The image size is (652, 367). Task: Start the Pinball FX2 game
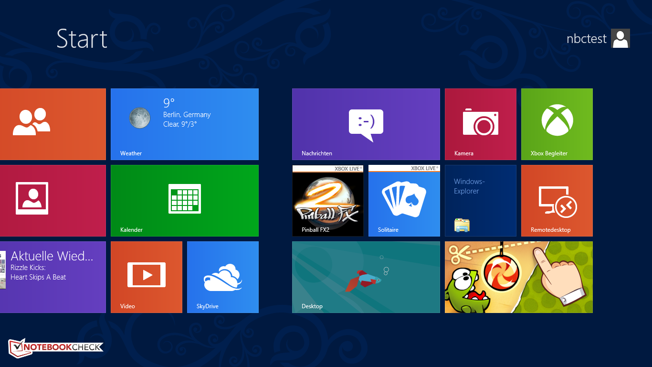pyautogui.click(x=327, y=200)
